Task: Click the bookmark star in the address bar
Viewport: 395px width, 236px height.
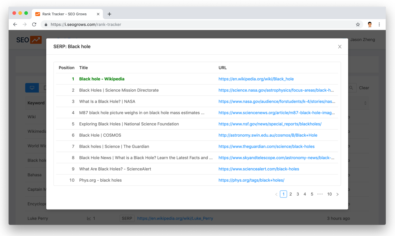Action: (x=357, y=24)
